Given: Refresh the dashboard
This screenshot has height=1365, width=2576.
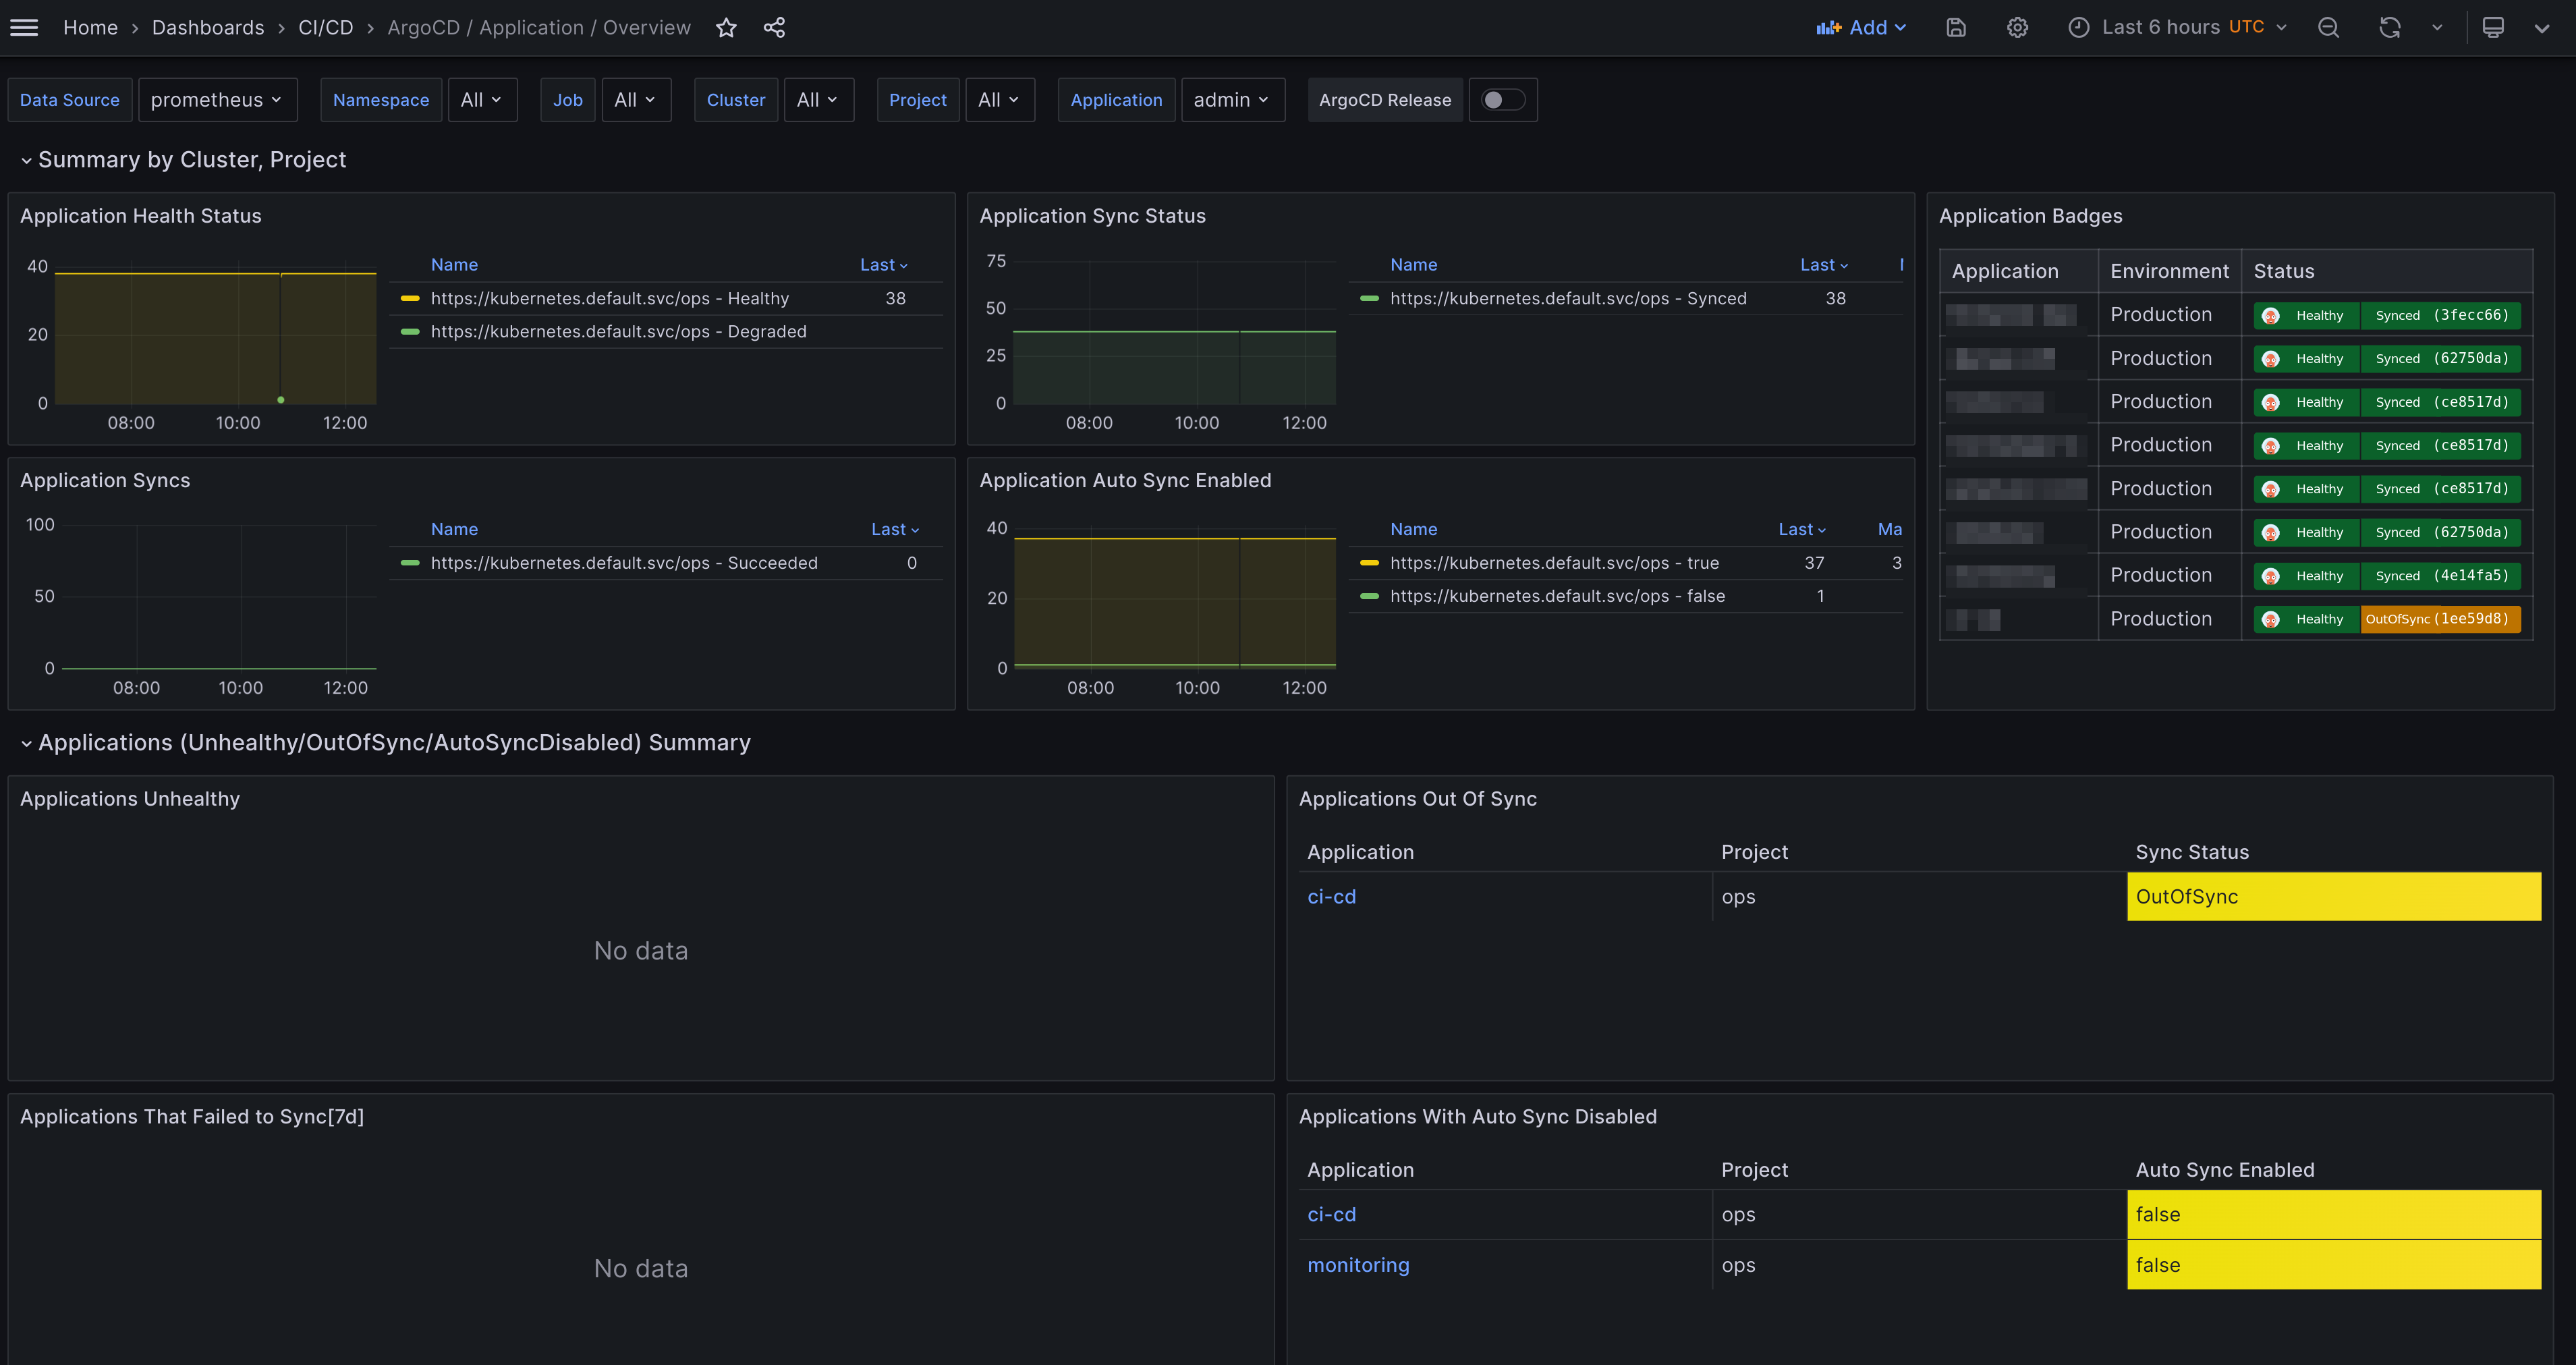Looking at the screenshot, I should [2389, 28].
